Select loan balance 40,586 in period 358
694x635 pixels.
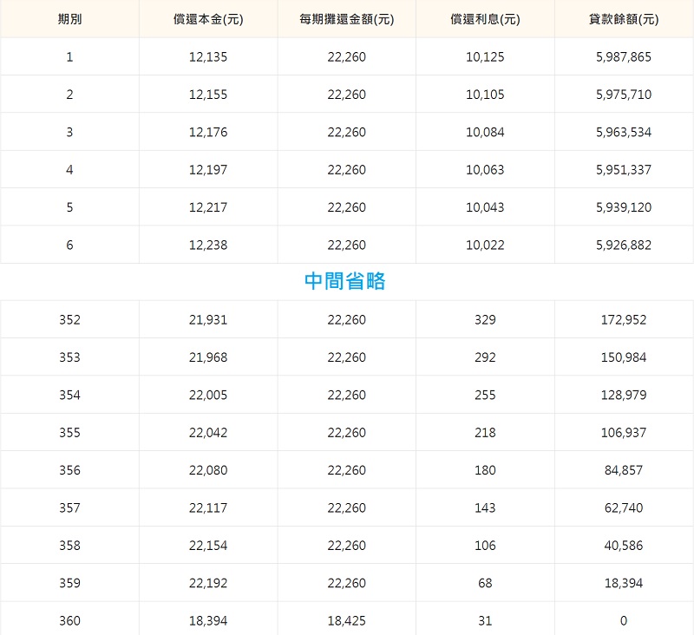624,546
